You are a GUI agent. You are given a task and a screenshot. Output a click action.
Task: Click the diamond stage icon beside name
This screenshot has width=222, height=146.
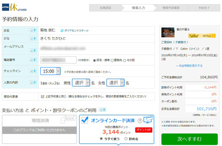(62, 31)
